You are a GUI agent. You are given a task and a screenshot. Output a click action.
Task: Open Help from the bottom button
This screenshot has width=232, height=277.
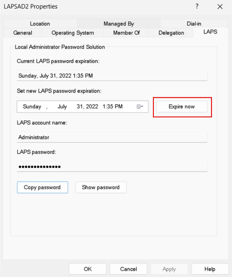210,269
